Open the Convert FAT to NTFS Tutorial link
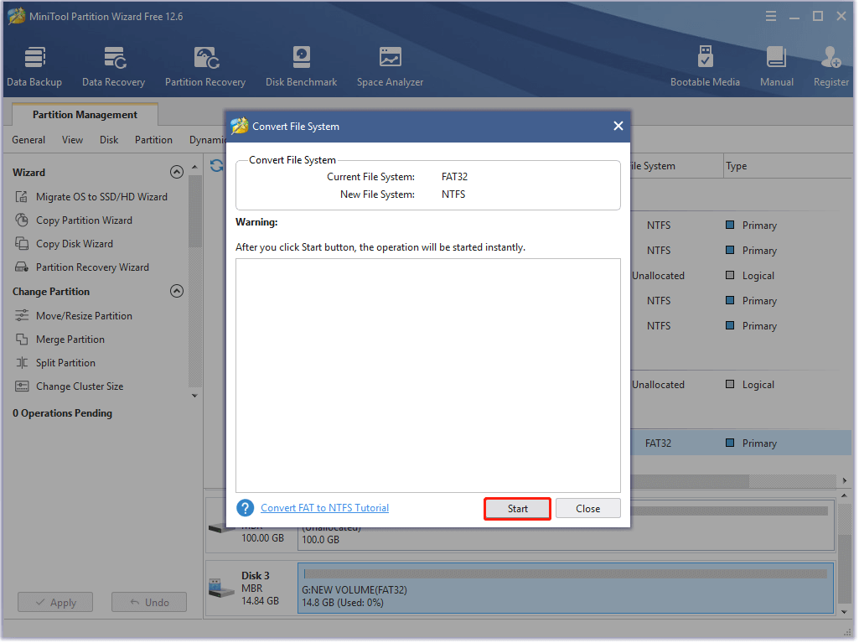Viewport: 859px width, 643px height. tap(325, 509)
